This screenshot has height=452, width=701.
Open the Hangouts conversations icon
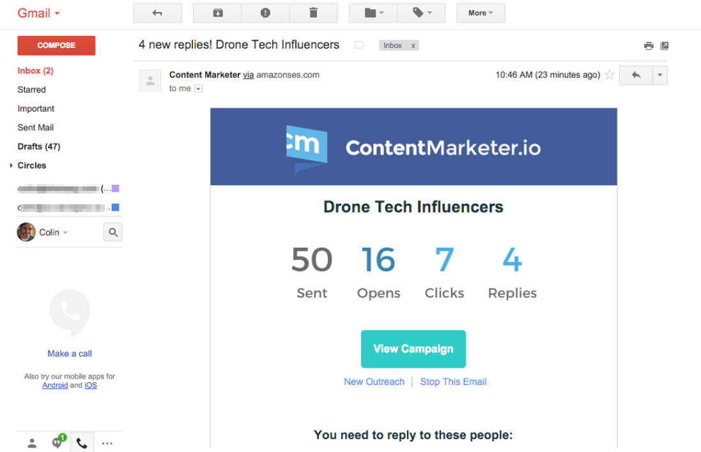pos(58,442)
